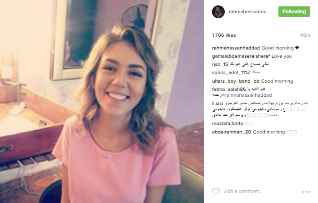Open ultars_boy_band_bb commenter profile
This screenshot has height=203, width=318.
pos(236,81)
